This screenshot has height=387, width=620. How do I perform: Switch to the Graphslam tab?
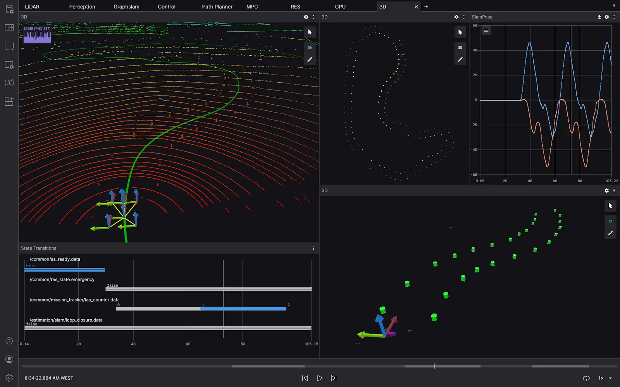(126, 7)
